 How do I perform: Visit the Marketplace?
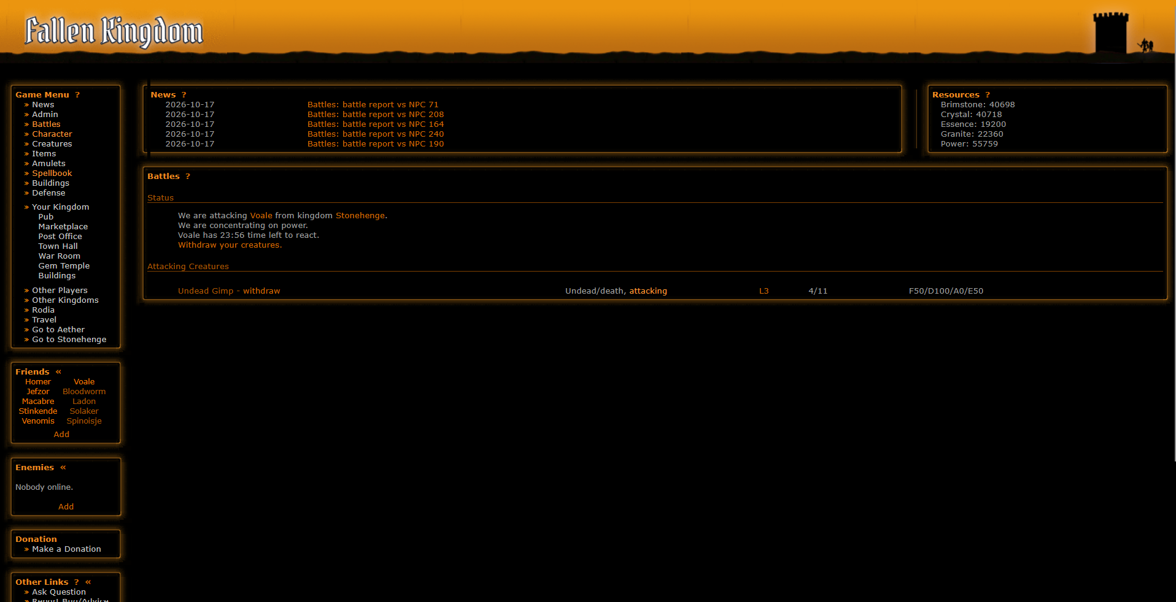pos(63,227)
